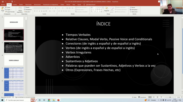The height and width of the screenshot is (102, 183).
Task: Click the Save icon in quick access toolbar
Action: [x=3, y=2]
